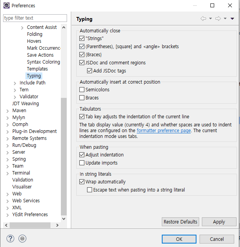Select the Typing tree item
The image size is (240, 247).
pyautogui.click(x=34, y=76)
